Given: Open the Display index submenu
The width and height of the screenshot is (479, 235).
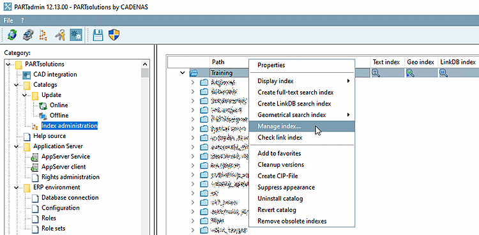Looking at the screenshot, I should 302,81.
